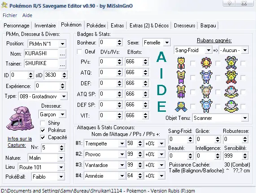Check the box beside the orange flower ribbon

point(218,63)
